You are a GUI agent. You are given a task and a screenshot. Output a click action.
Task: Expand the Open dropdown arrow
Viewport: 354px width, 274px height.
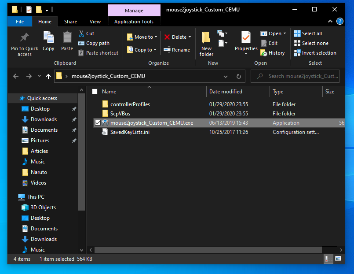point(285,33)
